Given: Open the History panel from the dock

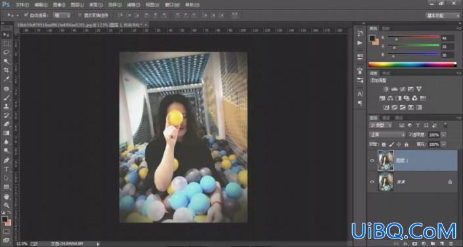Looking at the screenshot, I should [x=360, y=33].
